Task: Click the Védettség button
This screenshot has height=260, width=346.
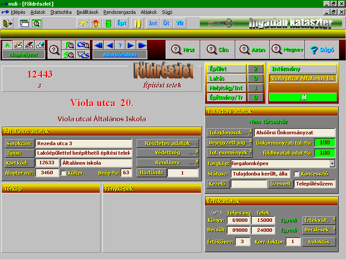Action: click(x=168, y=153)
